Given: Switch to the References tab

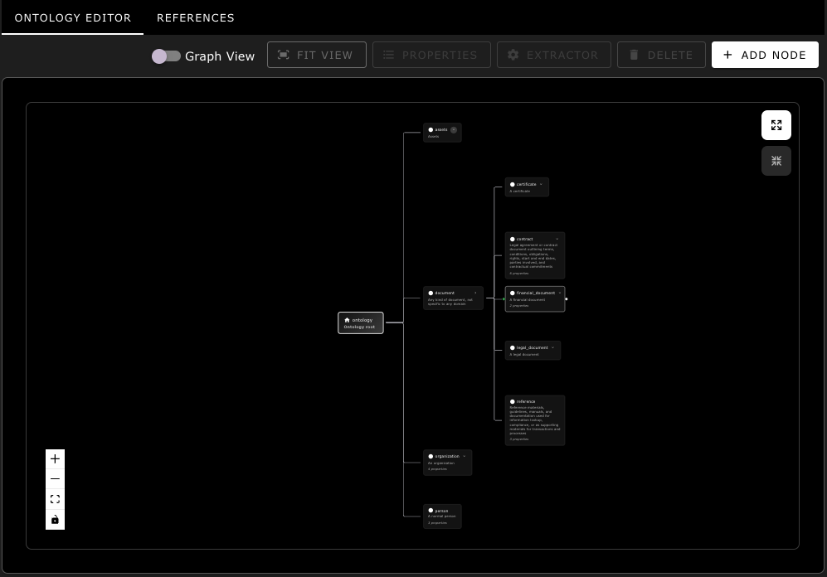Looking at the screenshot, I should tap(196, 17).
